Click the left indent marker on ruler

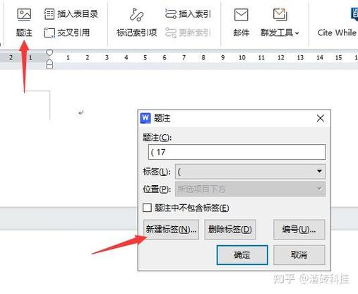[x=49, y=64]
